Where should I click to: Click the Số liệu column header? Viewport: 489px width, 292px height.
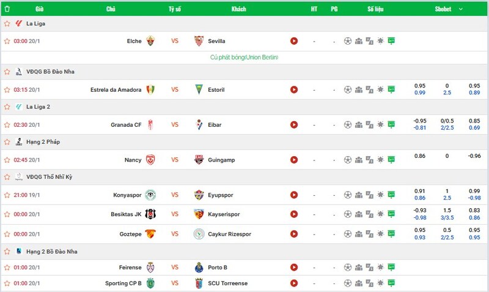(375, 9)
